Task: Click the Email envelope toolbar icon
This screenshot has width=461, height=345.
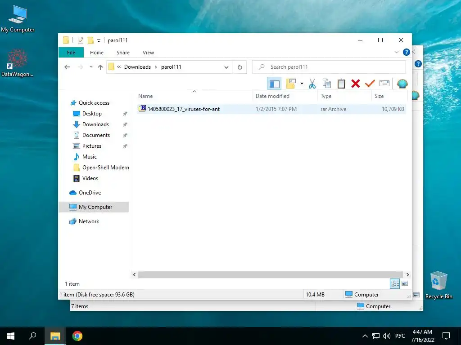Action: tap(384, 84)
